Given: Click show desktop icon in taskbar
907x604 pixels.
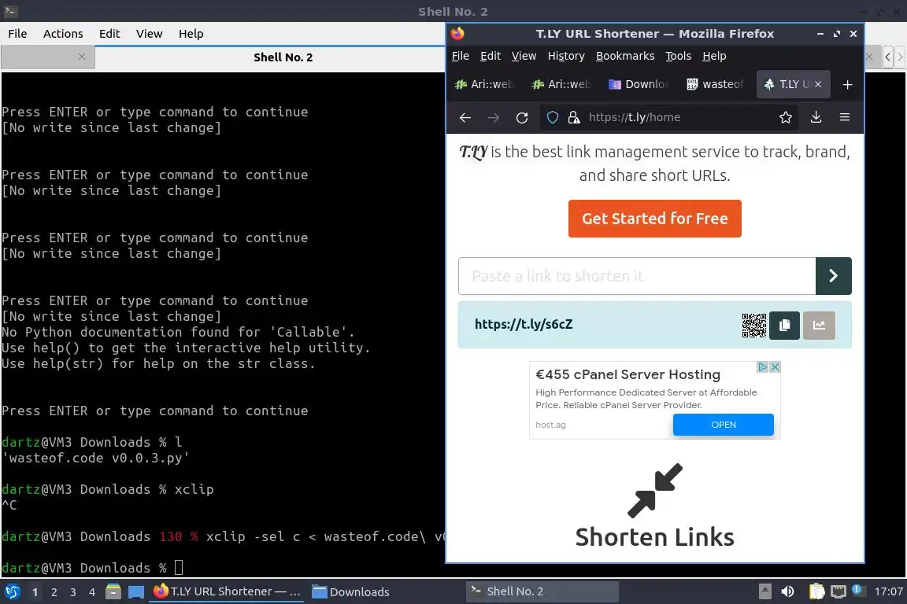Looking at the screenshot, I should (x=136, y=592).
